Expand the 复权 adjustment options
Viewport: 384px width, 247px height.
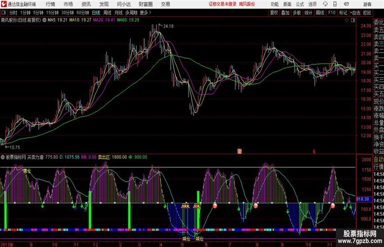point(274,13)
